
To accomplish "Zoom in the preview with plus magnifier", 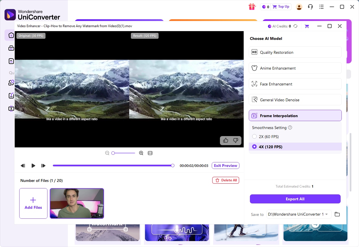I will coord(141,153).
